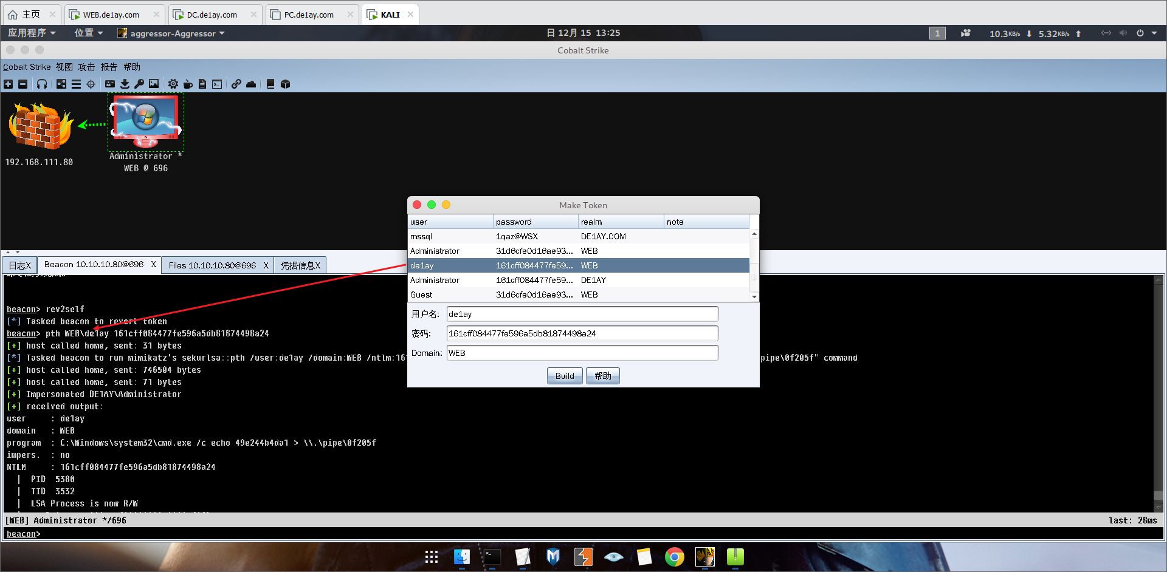This screenshot has height=572, width=1167.
Task: Click the document Office macro icon
Action: point(202,84)
